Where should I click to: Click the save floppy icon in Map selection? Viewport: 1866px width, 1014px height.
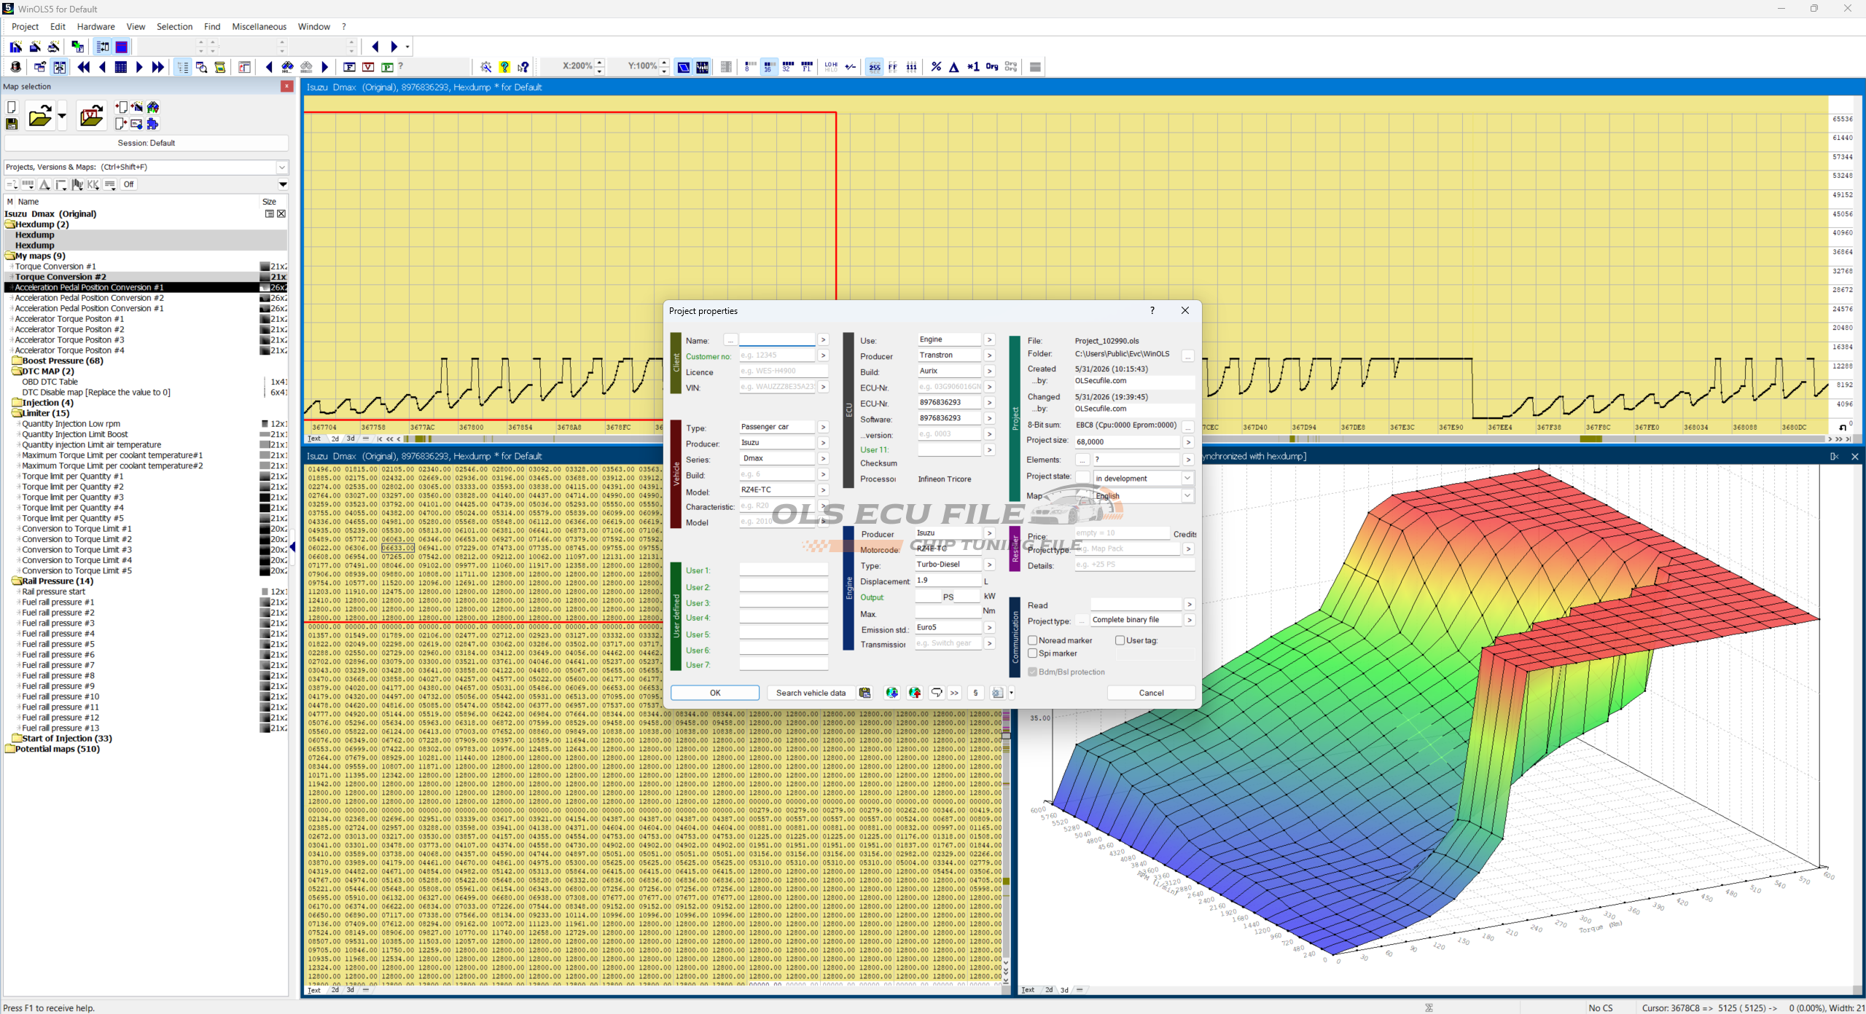(12, 124)
